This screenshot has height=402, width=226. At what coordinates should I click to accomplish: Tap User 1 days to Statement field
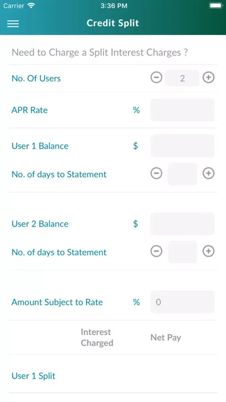[x=182, y=174]
